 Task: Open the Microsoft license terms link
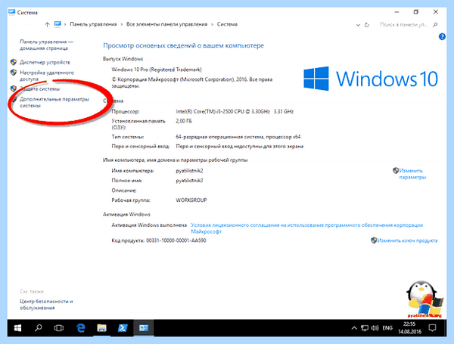307,228
